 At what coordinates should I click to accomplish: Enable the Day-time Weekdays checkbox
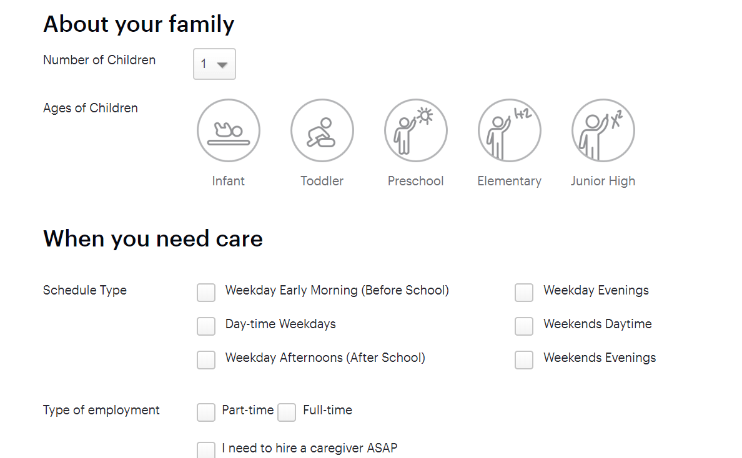206,326
